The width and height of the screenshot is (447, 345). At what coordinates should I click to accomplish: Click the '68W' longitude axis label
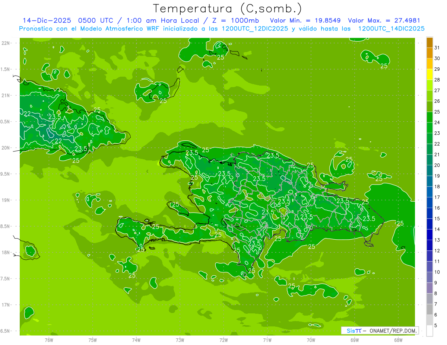pyautogui.click(x=398, y=340)
